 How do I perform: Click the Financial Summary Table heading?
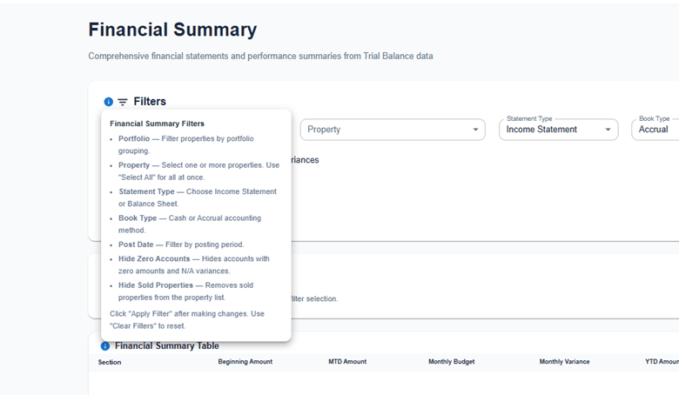point(167,346)
